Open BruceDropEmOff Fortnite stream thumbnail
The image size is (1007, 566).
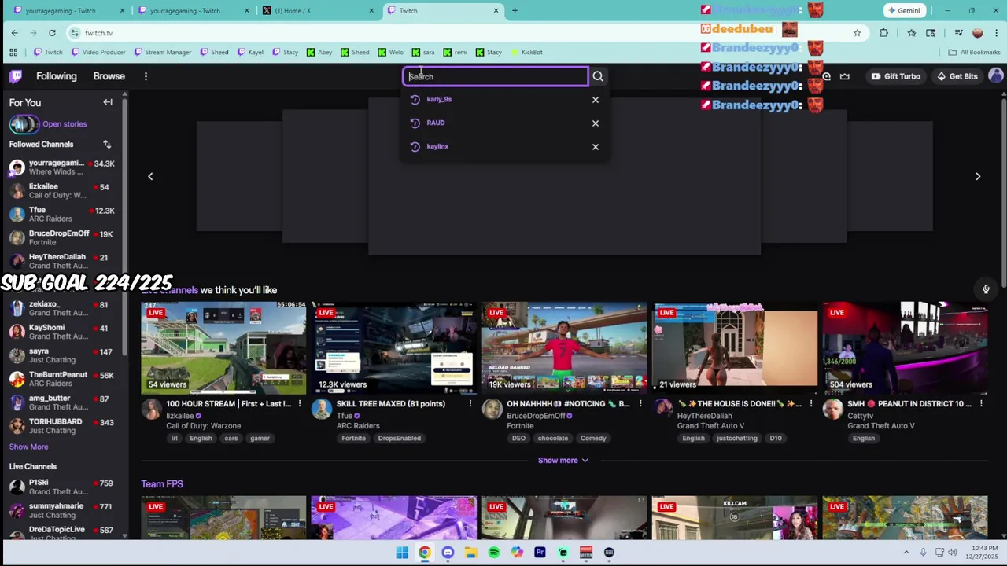click(564, 347)
